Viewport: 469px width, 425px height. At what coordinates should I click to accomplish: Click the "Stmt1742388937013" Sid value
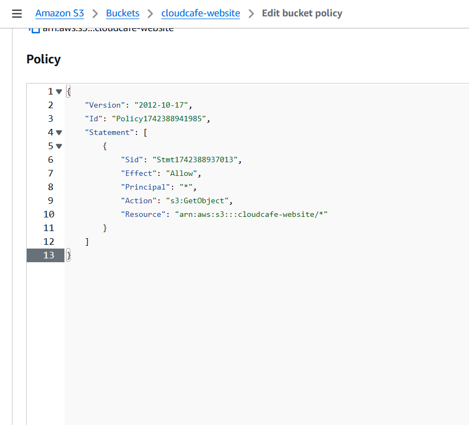(x=195, y=160)
